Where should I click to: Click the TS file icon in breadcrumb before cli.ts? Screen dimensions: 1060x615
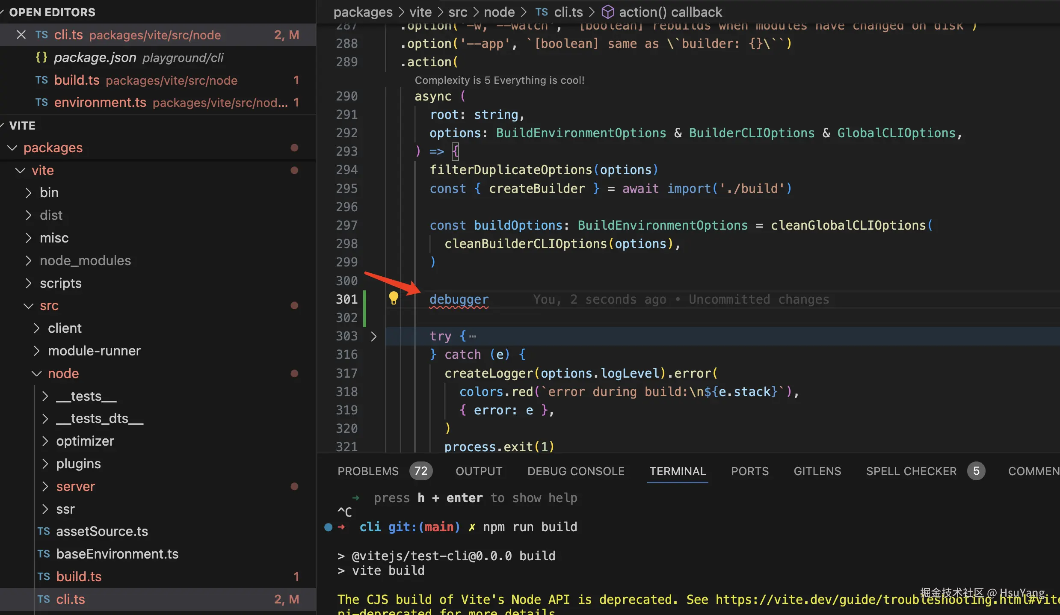541,12
